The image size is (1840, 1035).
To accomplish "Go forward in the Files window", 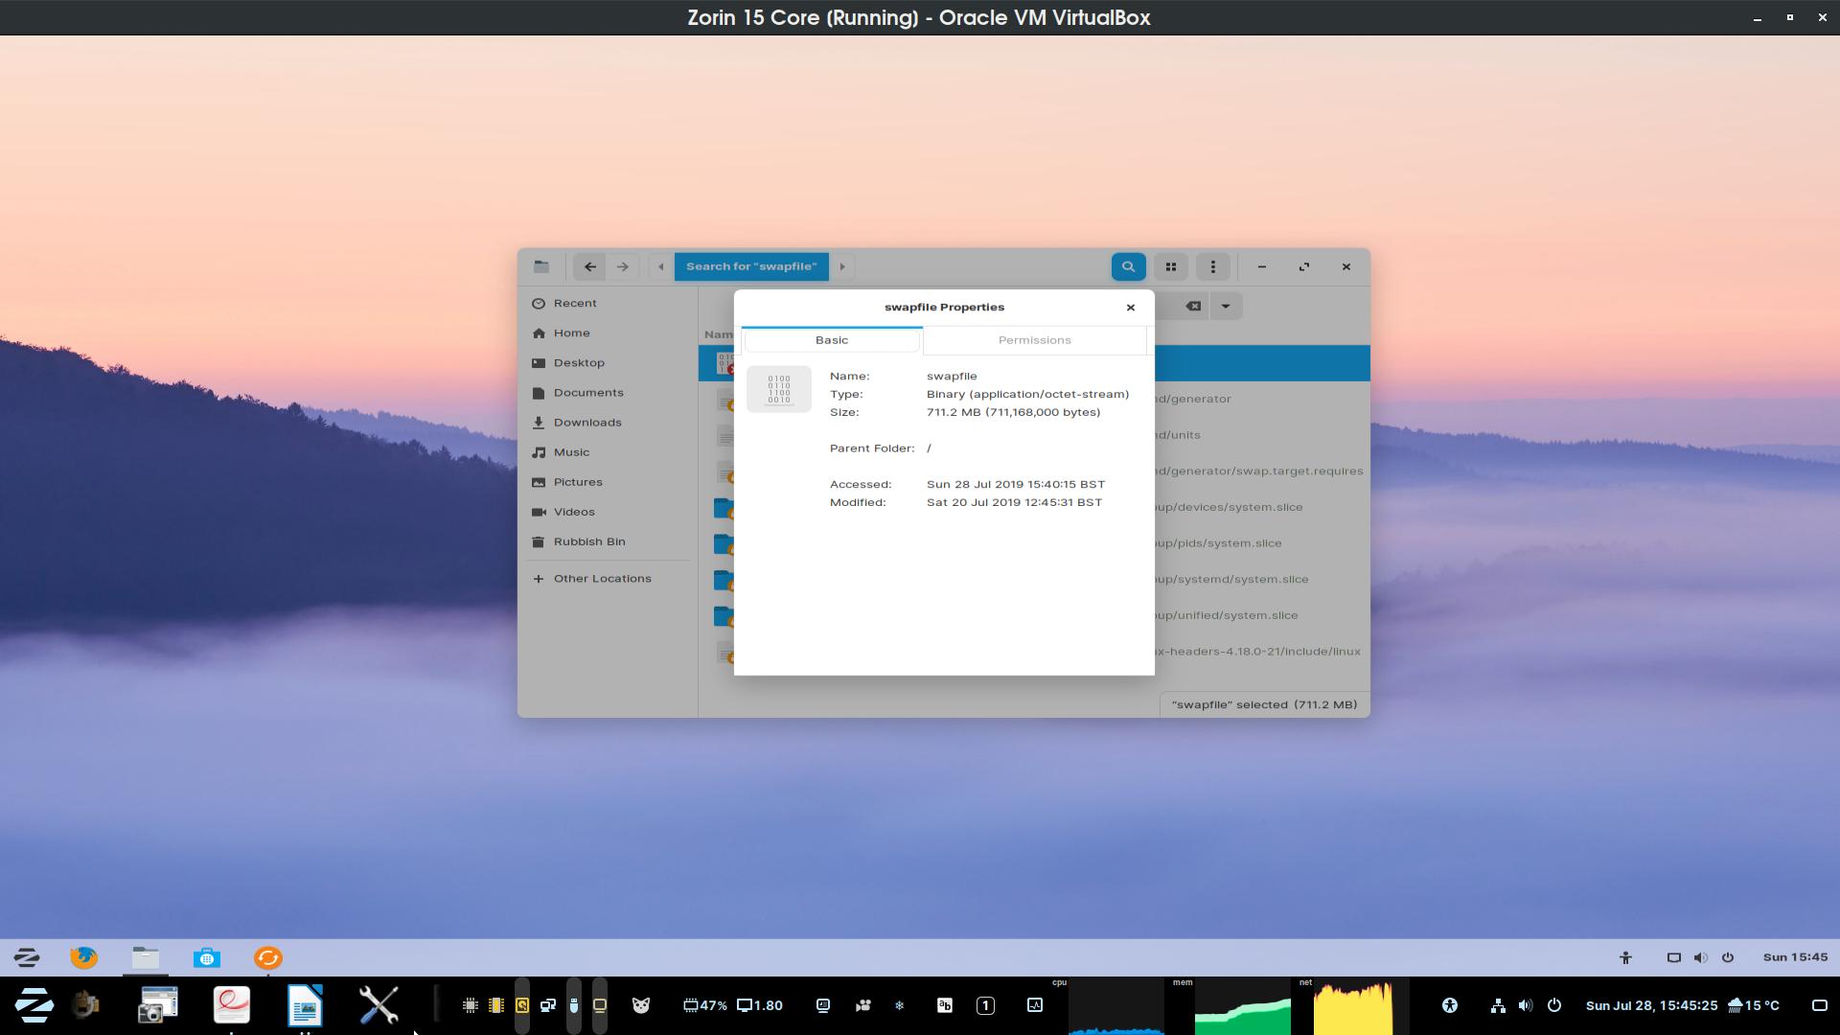I will click(x=623, y=266).
